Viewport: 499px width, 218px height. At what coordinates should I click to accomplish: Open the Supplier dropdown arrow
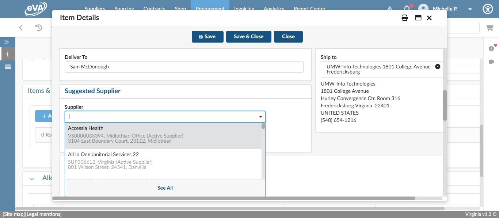click(x=260, y=116)
